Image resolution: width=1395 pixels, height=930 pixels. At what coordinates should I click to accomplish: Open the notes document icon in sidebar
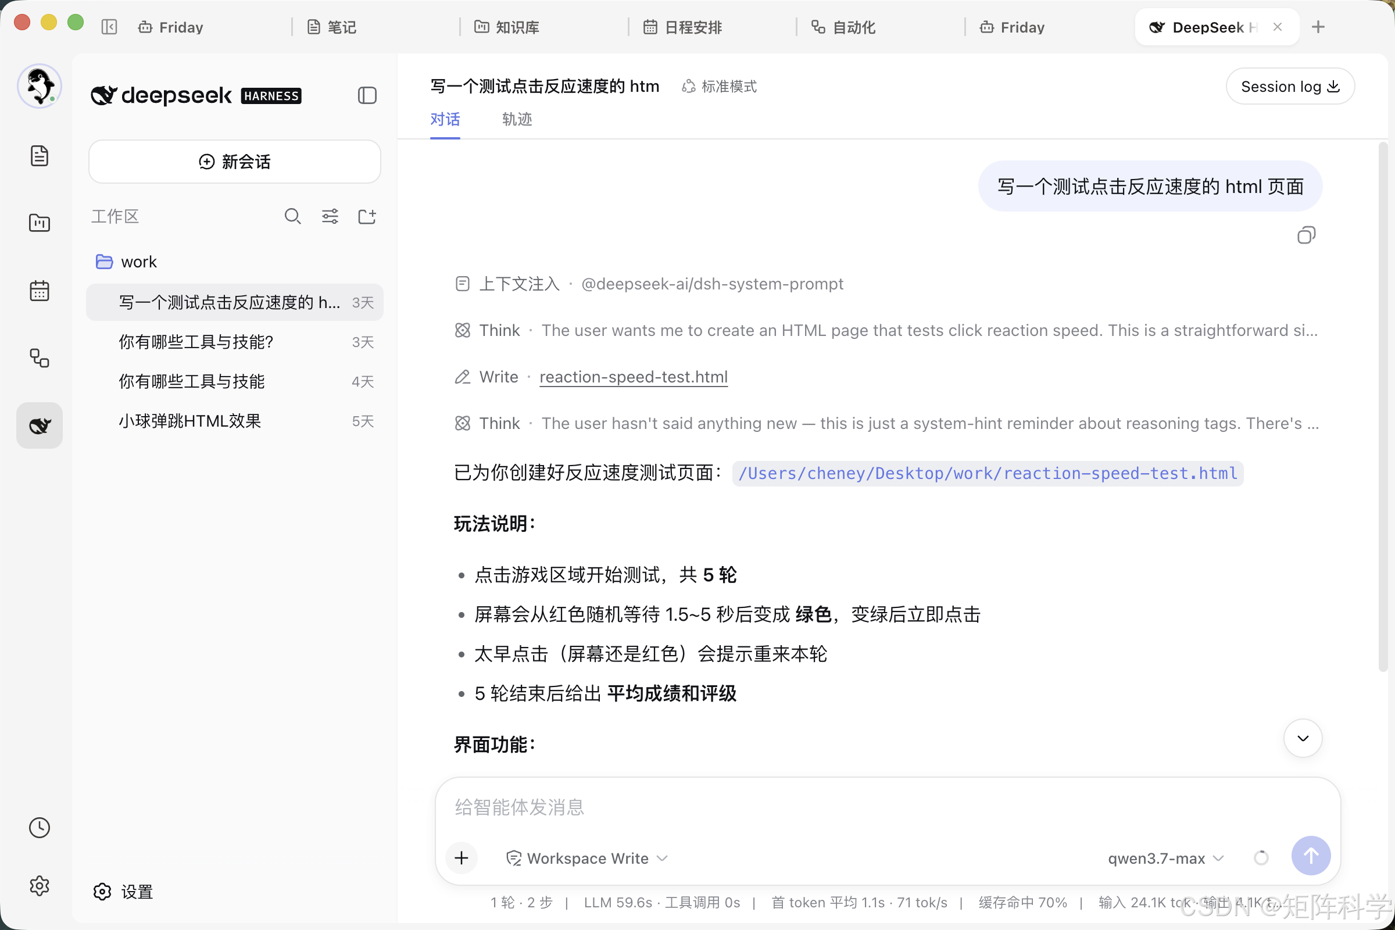[39, 156]
